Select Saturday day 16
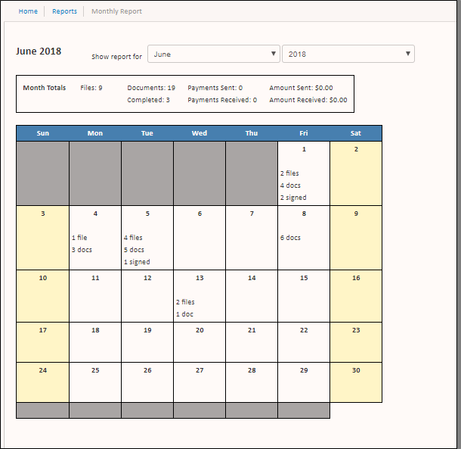The image size is (461, 449). pos(356,296)
